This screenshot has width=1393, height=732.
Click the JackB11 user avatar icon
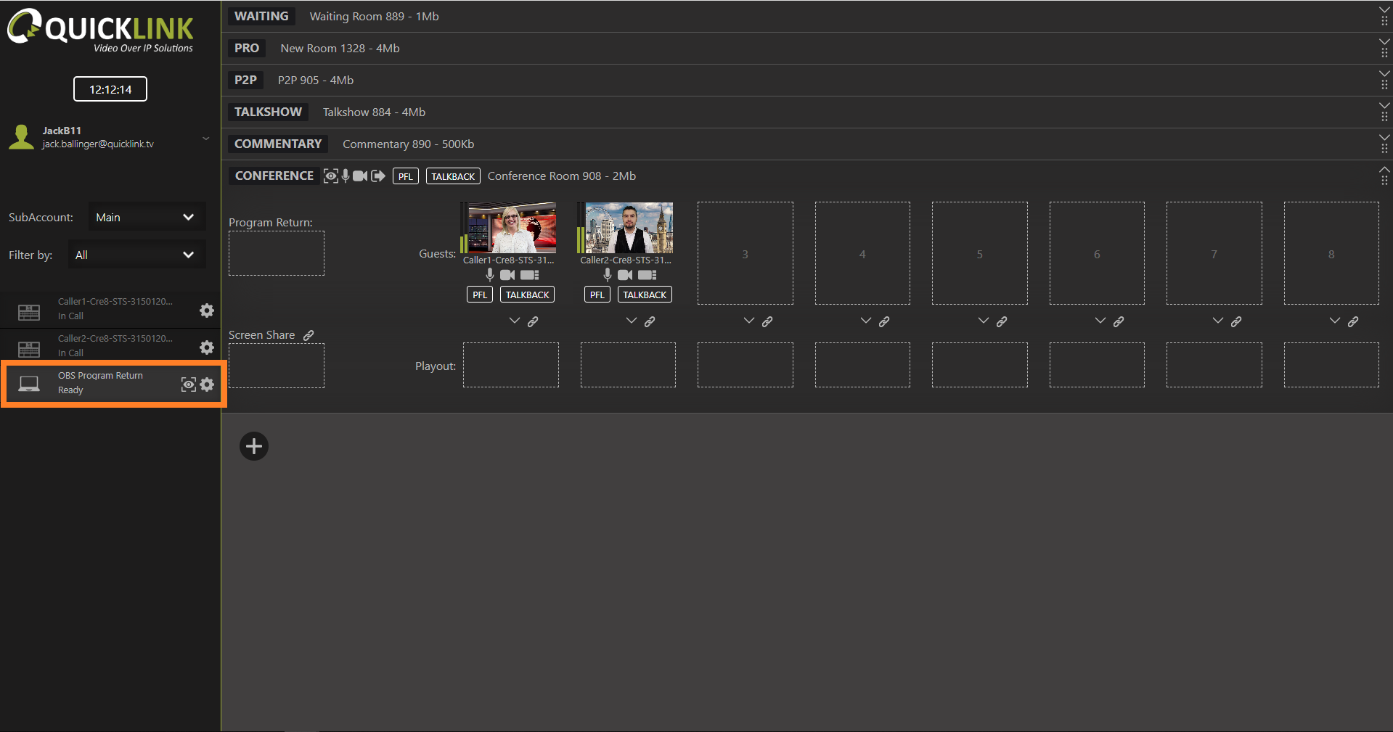(22, 137)
